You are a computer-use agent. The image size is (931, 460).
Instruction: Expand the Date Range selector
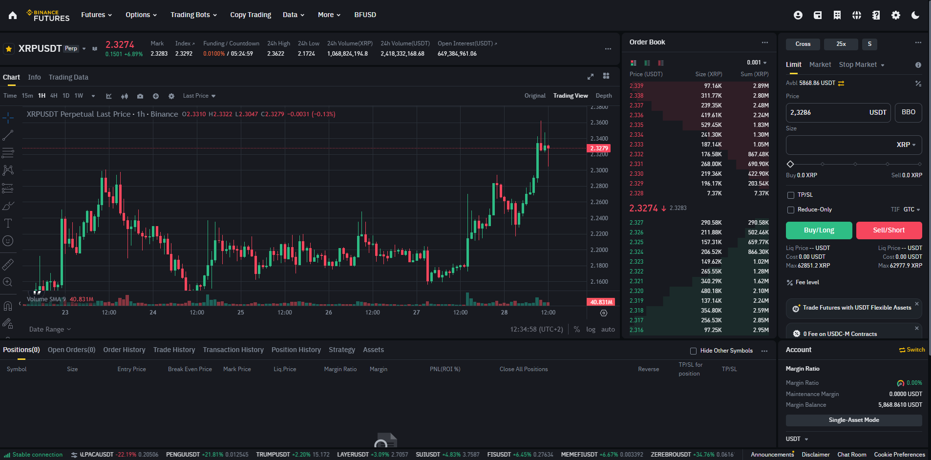(x=50, y=330)
